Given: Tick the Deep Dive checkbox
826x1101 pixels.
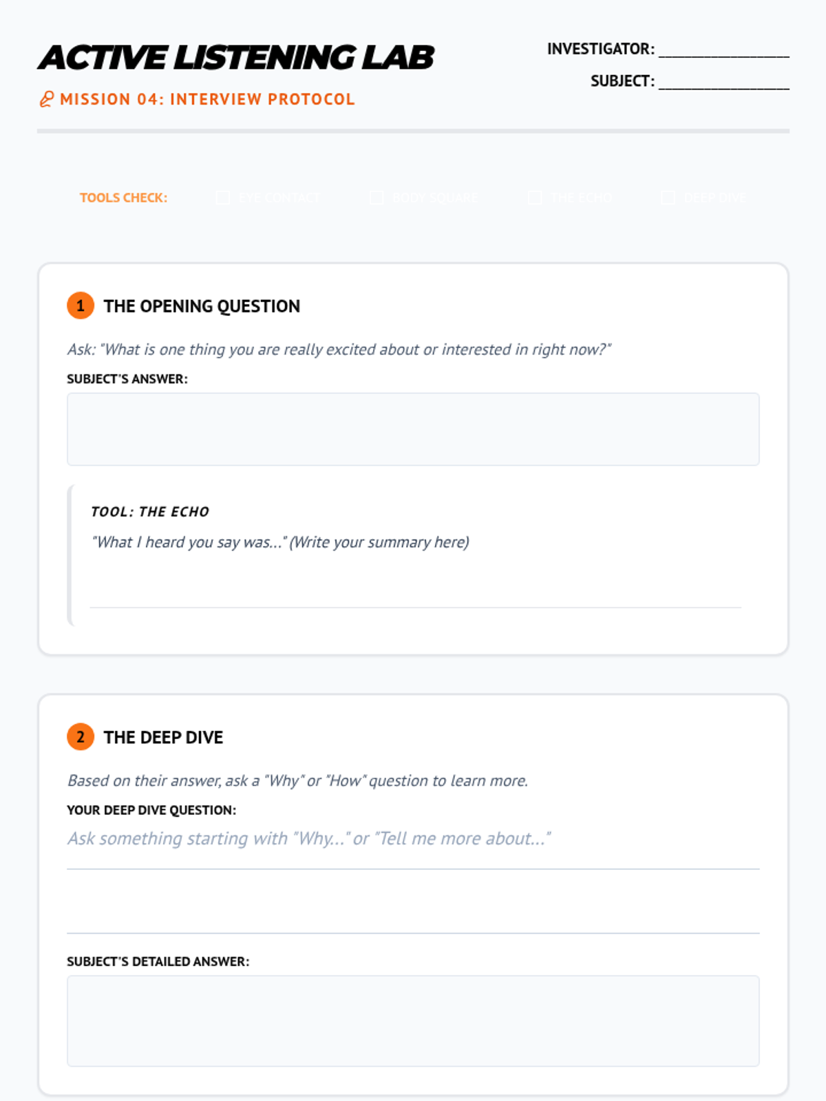Looking at the screenshot, I should click(668, 198).
